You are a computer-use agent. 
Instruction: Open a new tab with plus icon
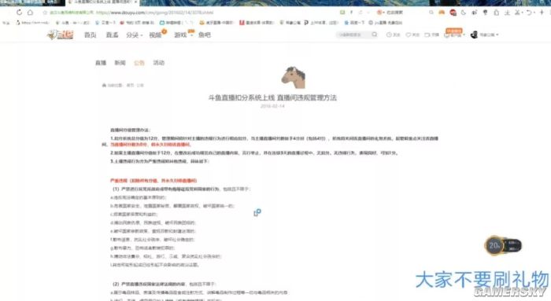[x=542, y=13]
